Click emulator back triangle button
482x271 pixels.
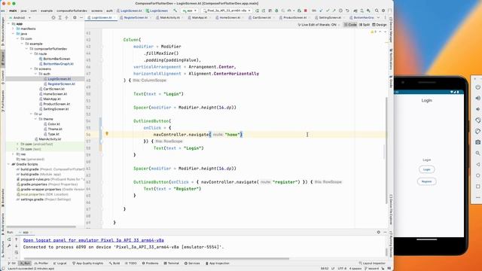point(477,164)
